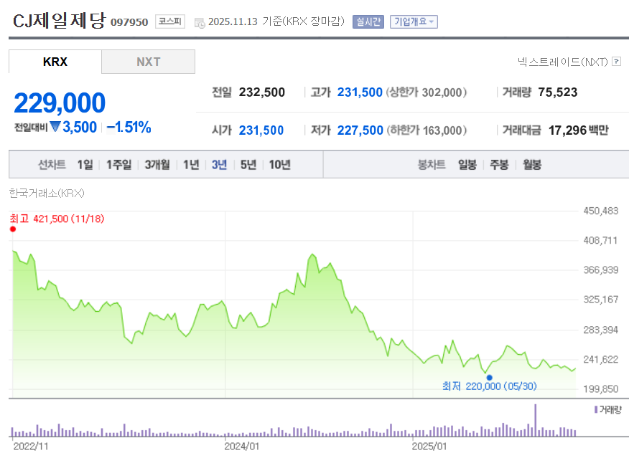The height and width of the screenshot is (458, 629).
Task: Click the -1.51% change percentage
Action: pyautogui.click(x=129, y=127)
